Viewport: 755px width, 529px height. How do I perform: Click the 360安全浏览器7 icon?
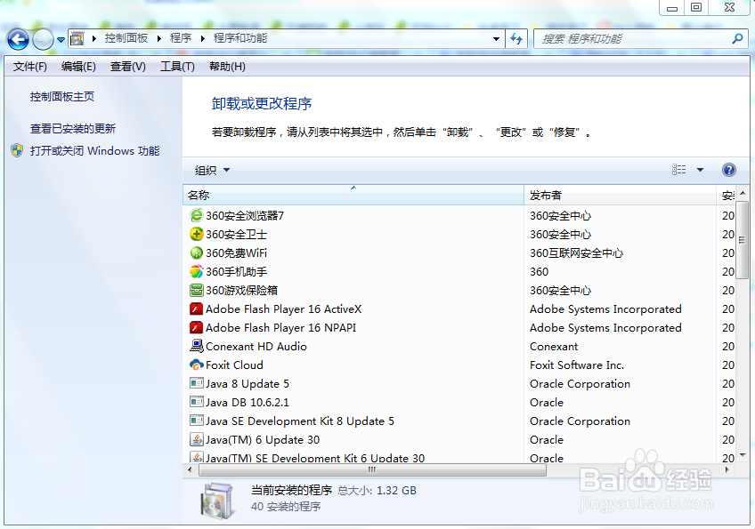[x=197, y=215]
